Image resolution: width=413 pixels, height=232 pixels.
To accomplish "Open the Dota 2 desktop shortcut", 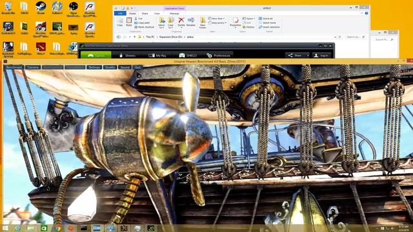I will (41, 49).
